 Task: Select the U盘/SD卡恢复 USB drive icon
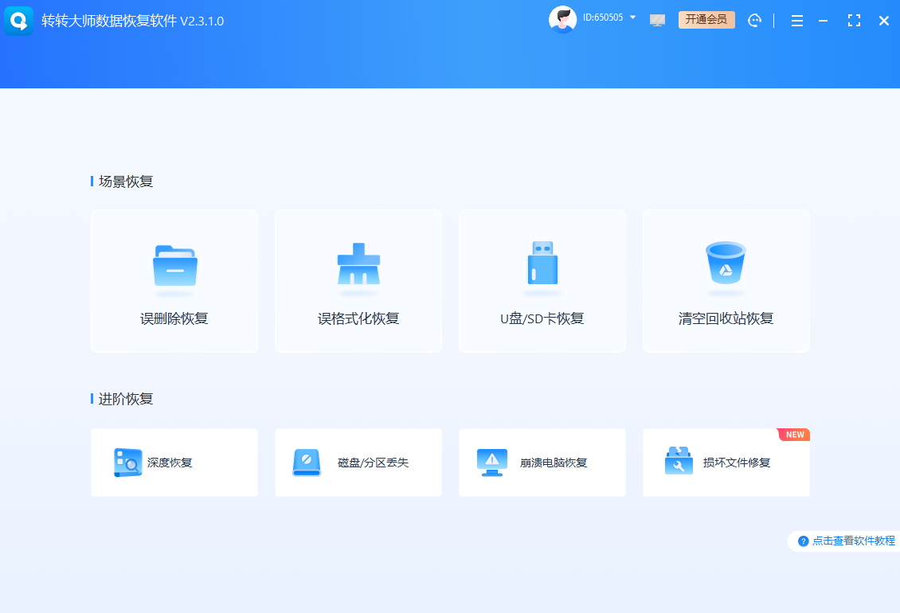tap(542, 263)
